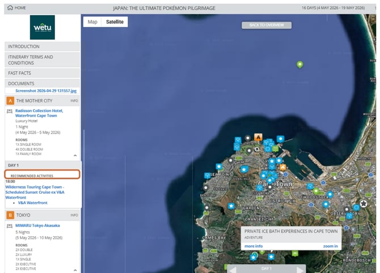Click the orange house marker by the harbour
380x273 pixels.
coord(282,167)
